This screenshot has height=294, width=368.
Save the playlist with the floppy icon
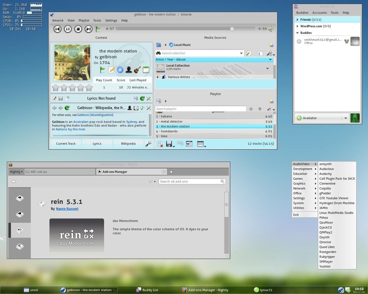(x=169, y=144)
